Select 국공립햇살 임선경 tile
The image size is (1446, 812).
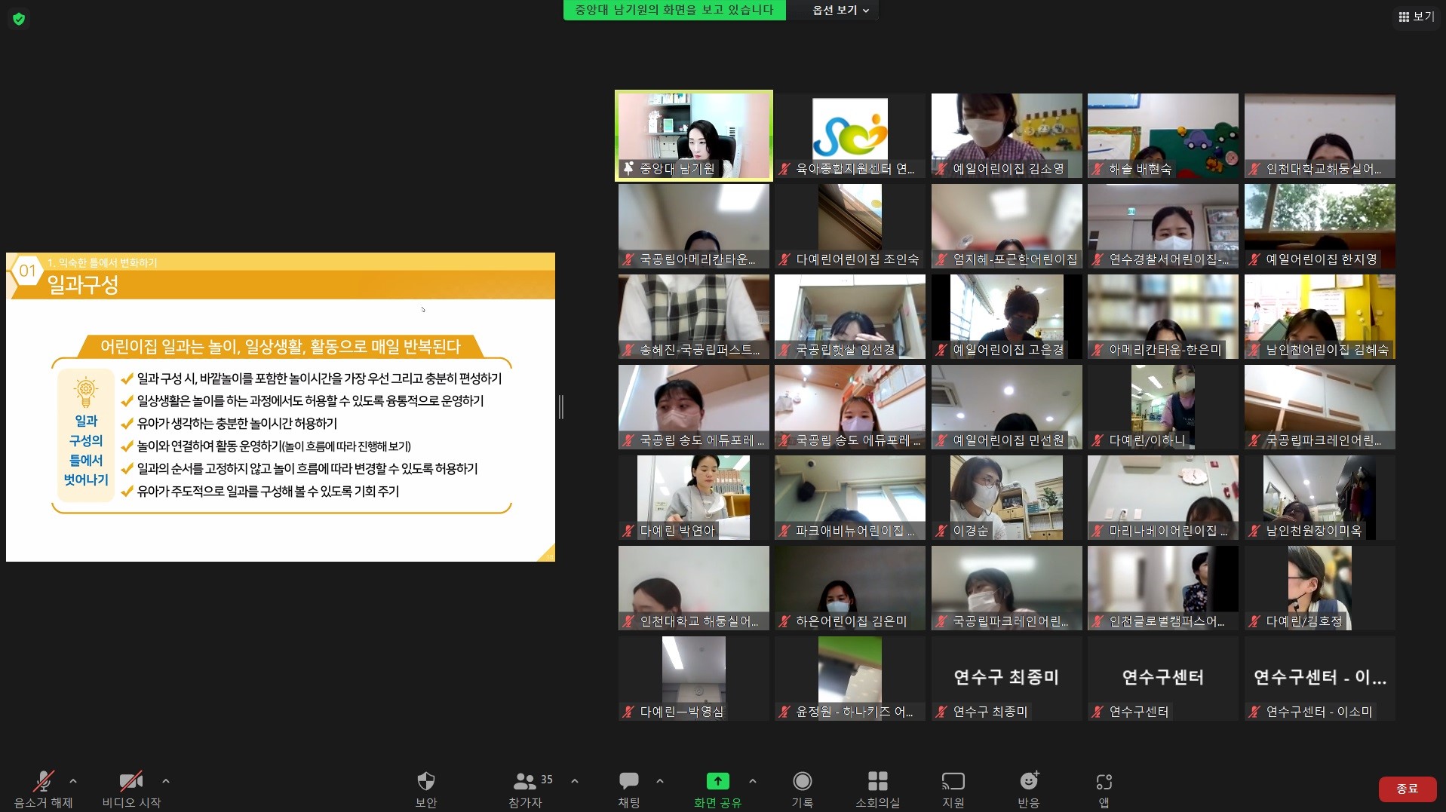coord(850,317)
